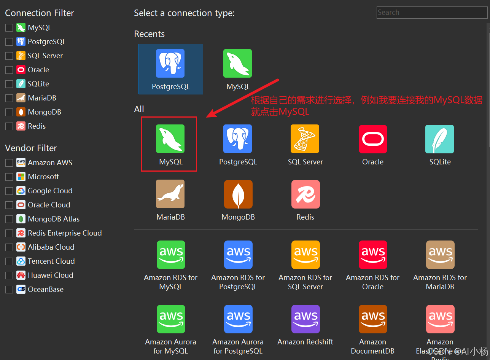This screenshot has height=360, width=490.
Task: Select Amazon RDS for MariaDB
Action: coord(440,265)
